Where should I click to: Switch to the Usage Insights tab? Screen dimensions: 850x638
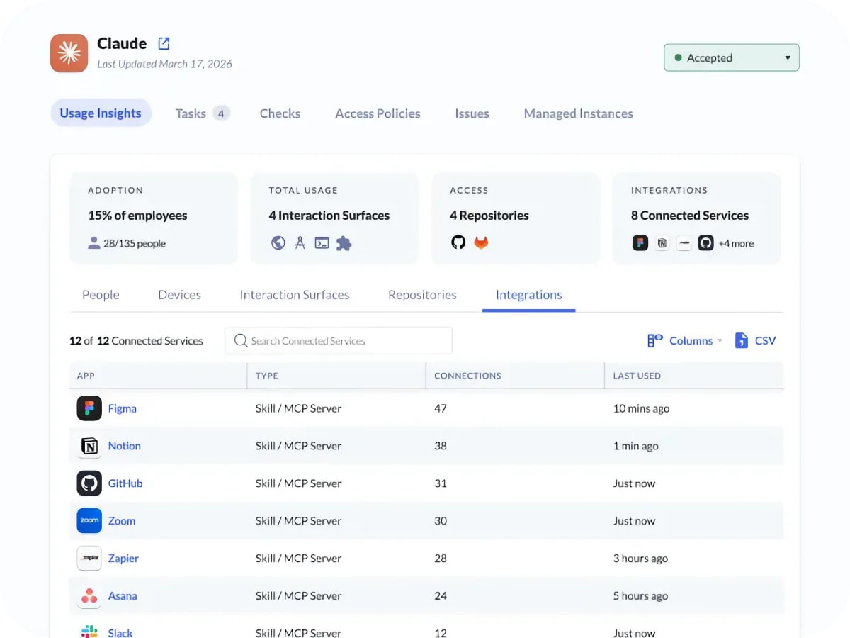(x=101, y=113)
